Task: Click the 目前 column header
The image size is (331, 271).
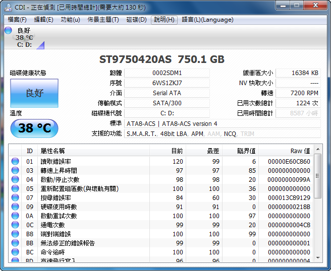Action: click(168, 151)
